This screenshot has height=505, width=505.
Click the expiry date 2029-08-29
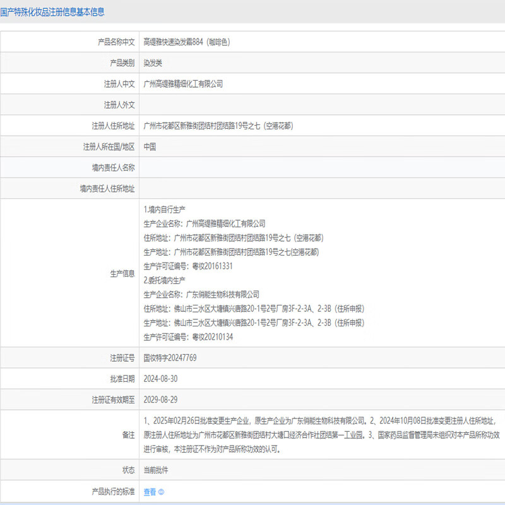click(161, 400)
